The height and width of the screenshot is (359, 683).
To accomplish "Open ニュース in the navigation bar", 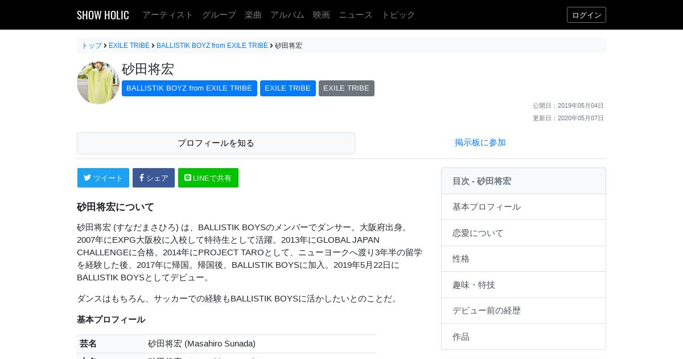I will 356,15.
